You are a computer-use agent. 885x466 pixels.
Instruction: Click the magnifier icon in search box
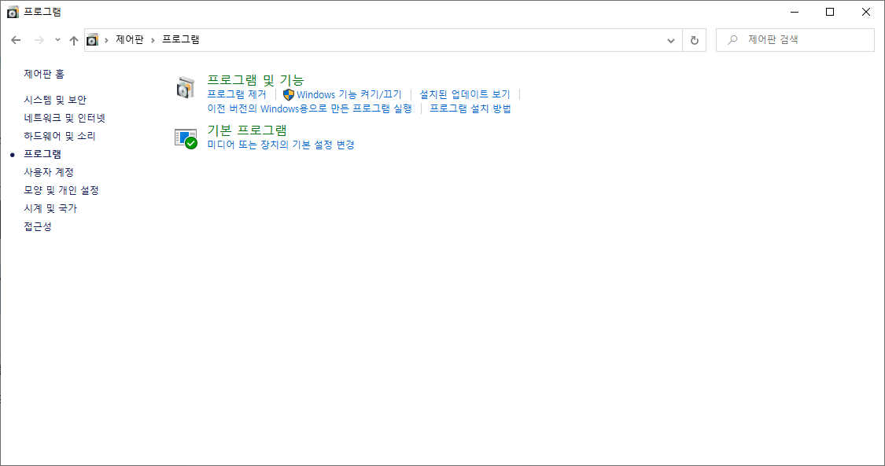pyautogui.click(x=732, y=40)
